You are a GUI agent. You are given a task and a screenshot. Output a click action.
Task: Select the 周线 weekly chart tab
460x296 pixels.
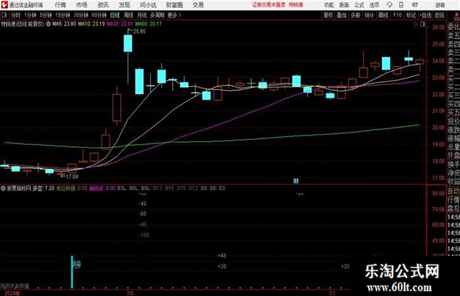[x=129, y=15]
